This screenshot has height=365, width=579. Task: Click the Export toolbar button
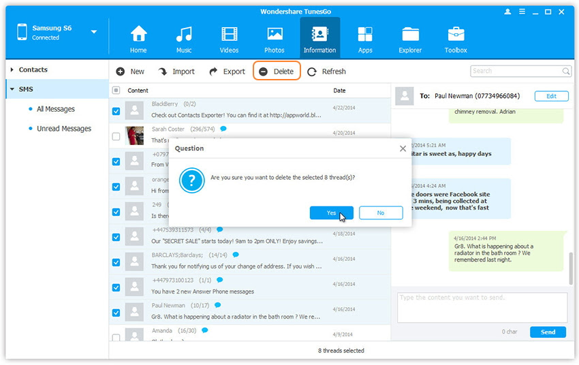pos(227,72)
